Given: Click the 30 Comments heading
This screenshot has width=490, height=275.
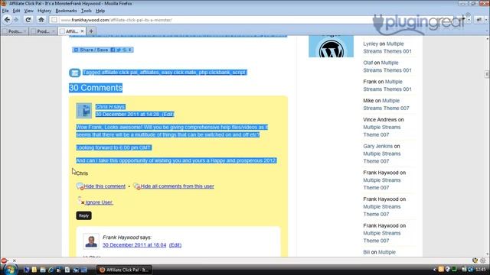Looking at the screenshot, I should 96,88.
